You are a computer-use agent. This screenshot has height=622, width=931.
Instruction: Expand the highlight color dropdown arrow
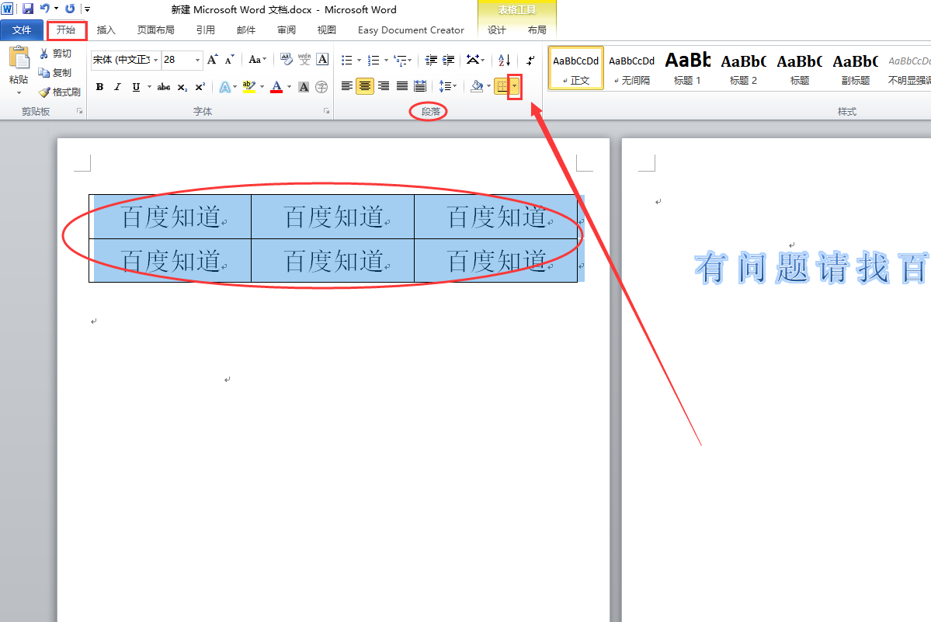coord(262,87)
